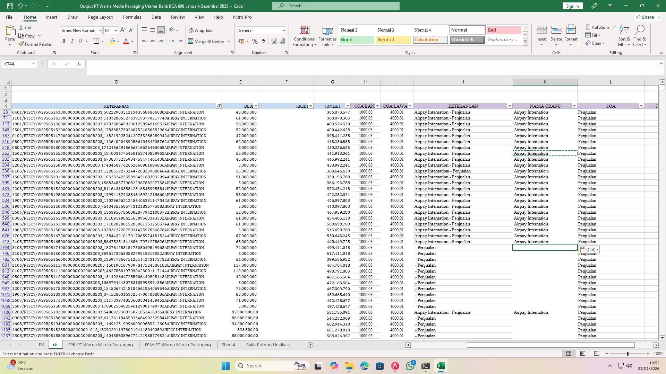The height and width of the screenshot is (374, 666).
Task: Click the Wrap Text icon
Action: point(201,30)
